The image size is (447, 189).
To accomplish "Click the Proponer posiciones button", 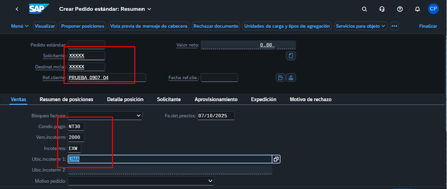I will (x=83, y=26).
